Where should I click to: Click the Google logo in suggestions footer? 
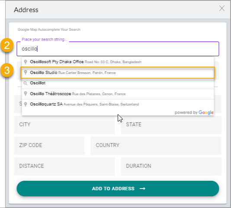tap(206, 112)
